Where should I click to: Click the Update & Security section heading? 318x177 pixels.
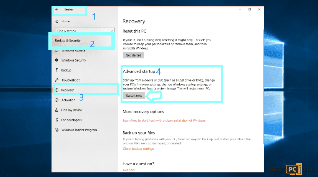tap(68, 41)
